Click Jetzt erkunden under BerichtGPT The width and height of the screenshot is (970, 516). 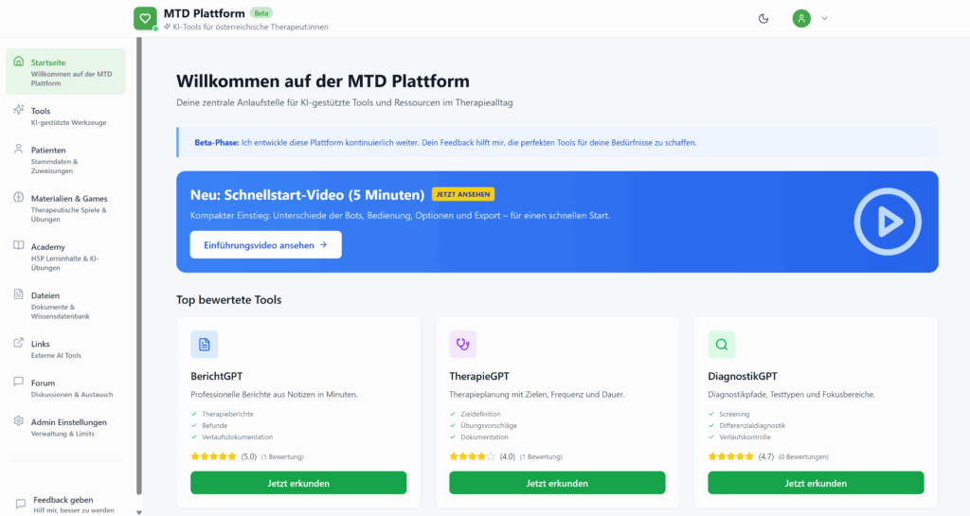point(298,483)
